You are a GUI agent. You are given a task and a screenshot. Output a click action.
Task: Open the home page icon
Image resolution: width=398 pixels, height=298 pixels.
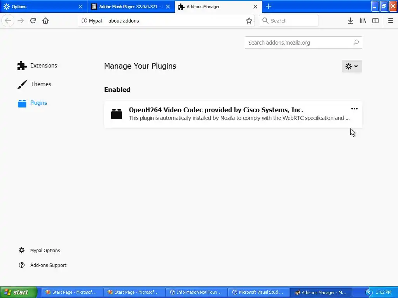45,21
